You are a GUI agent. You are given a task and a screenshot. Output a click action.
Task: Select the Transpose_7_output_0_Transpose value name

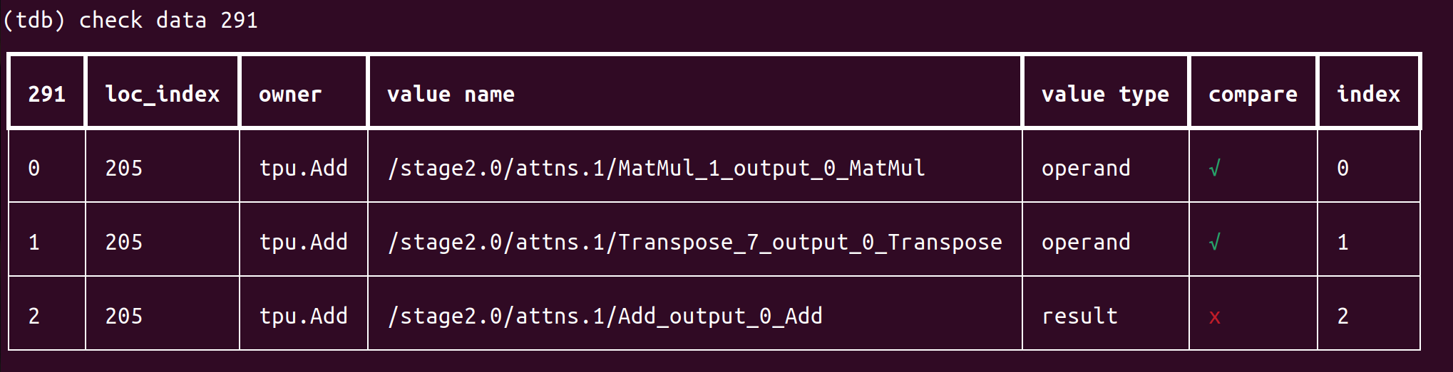[x=694, y=243]
